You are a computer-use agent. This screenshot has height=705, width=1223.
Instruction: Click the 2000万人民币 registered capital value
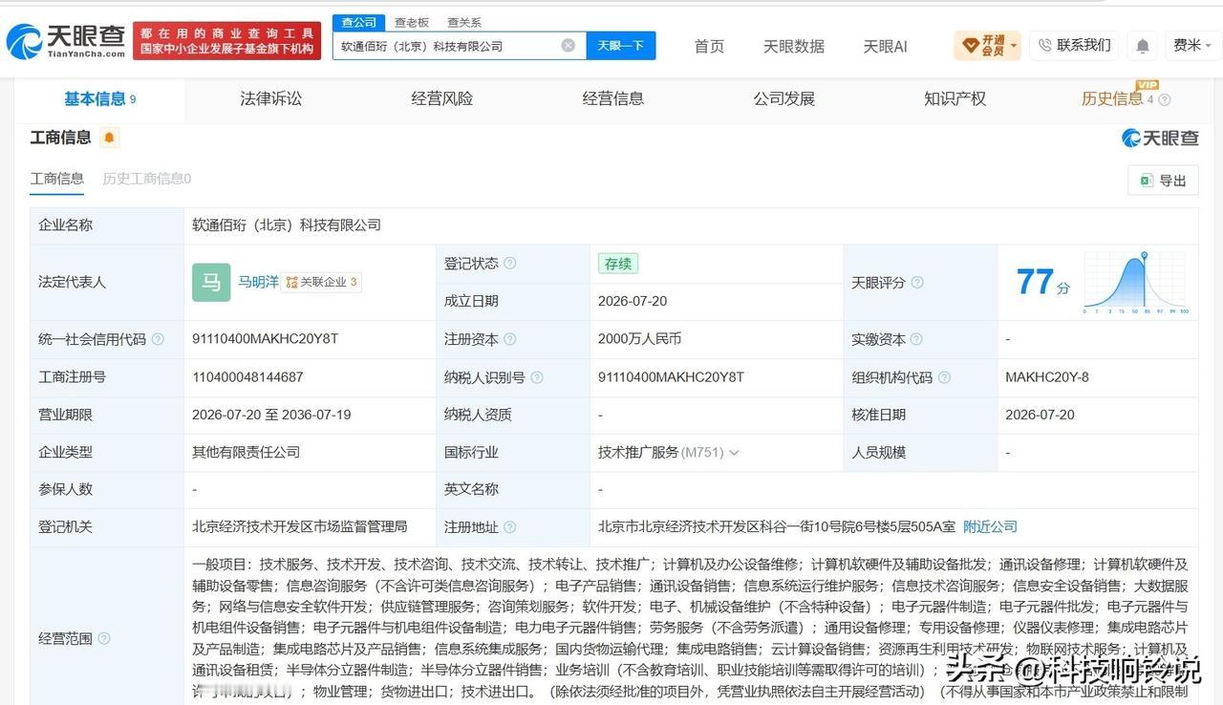coord(639,339)
